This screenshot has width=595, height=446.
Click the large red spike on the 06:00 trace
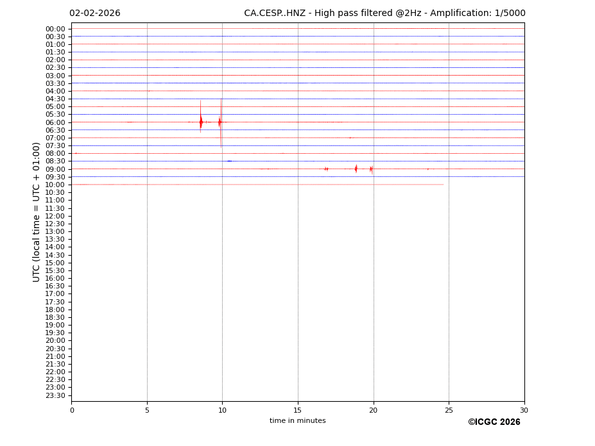coord(201,121)
